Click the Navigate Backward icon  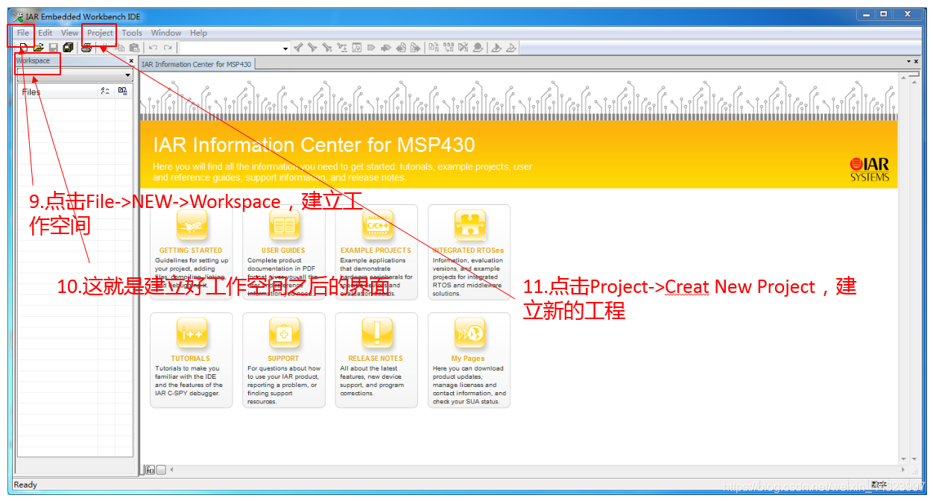pyautogui.click(x=401, y=48)
